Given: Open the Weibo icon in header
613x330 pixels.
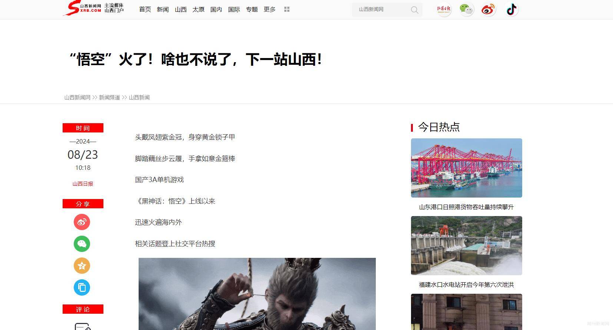Looking at the screenshot, I should 488,9.
